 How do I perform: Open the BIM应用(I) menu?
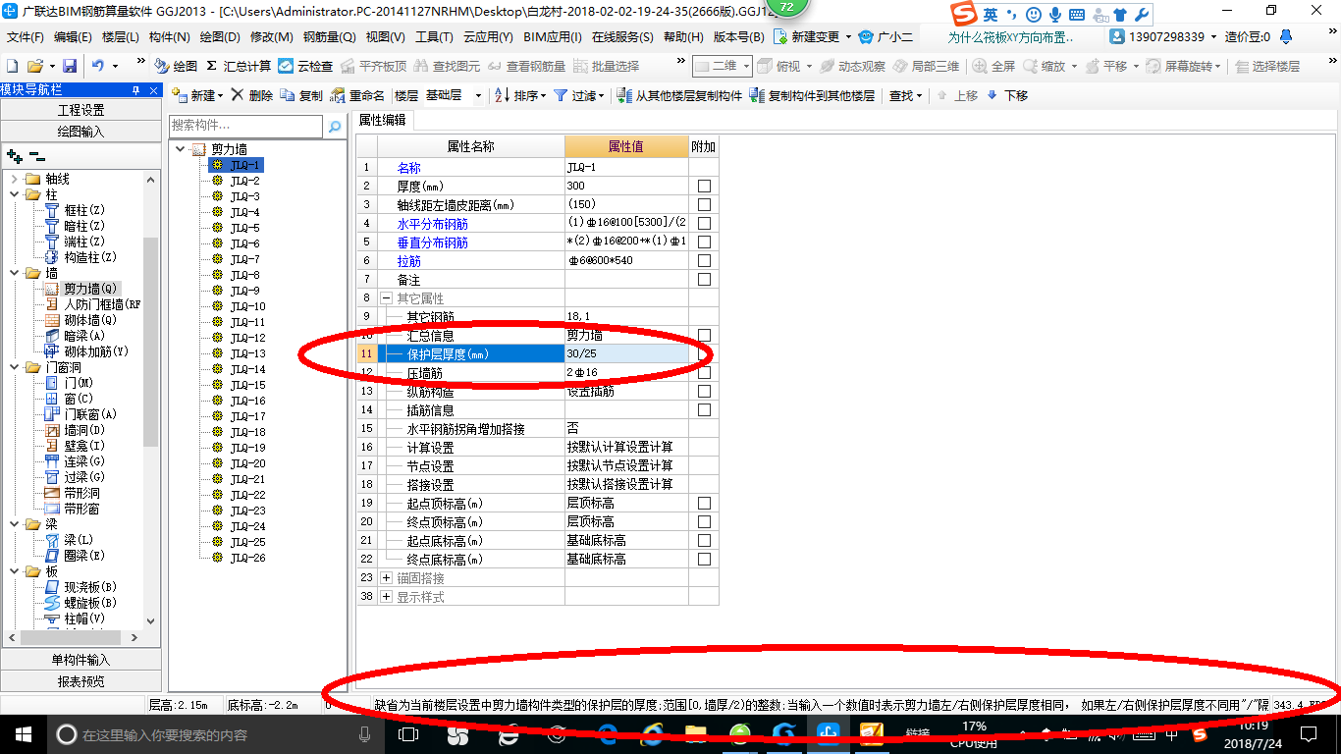point(553,36)
